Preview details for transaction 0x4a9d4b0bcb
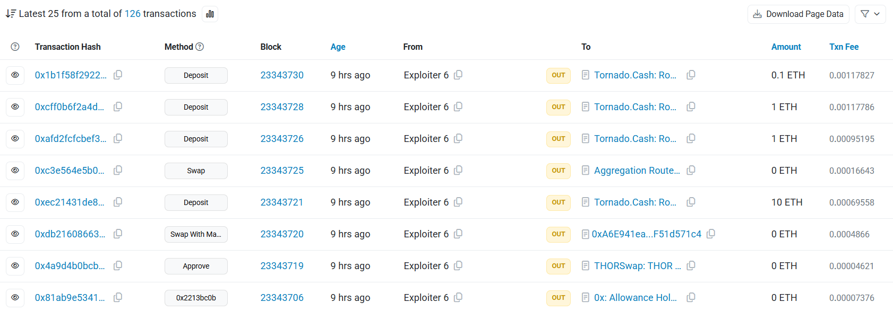The width and height of the screenshot is (893, 311). (15, 266)
